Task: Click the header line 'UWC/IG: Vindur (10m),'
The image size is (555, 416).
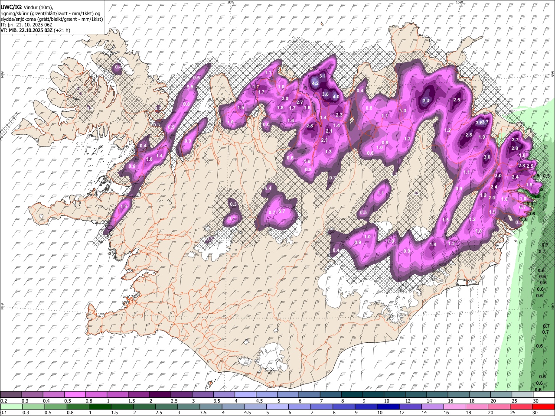Action: [x=26, y=7]
